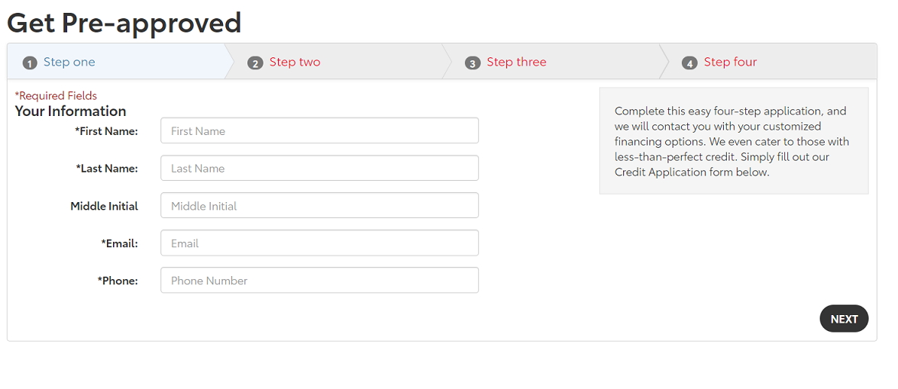The height and width of the screenshot is (389, 898).
Task: Select the "Step one" tab label
Action: 69,63
